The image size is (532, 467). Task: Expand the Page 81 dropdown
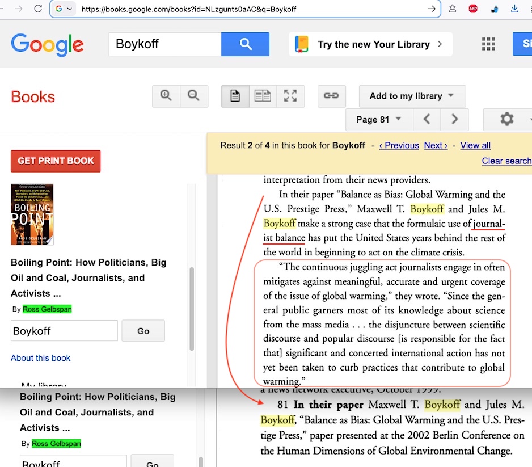click(379, 120)
